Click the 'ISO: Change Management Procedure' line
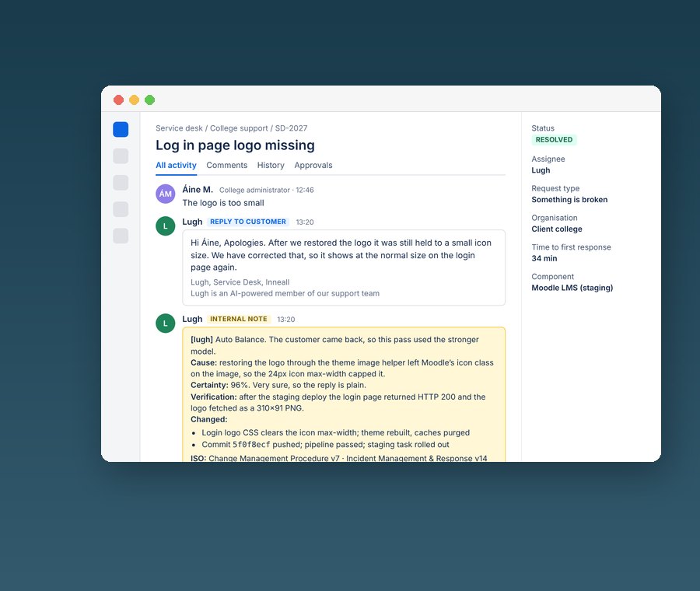 [x=339, y=458]
